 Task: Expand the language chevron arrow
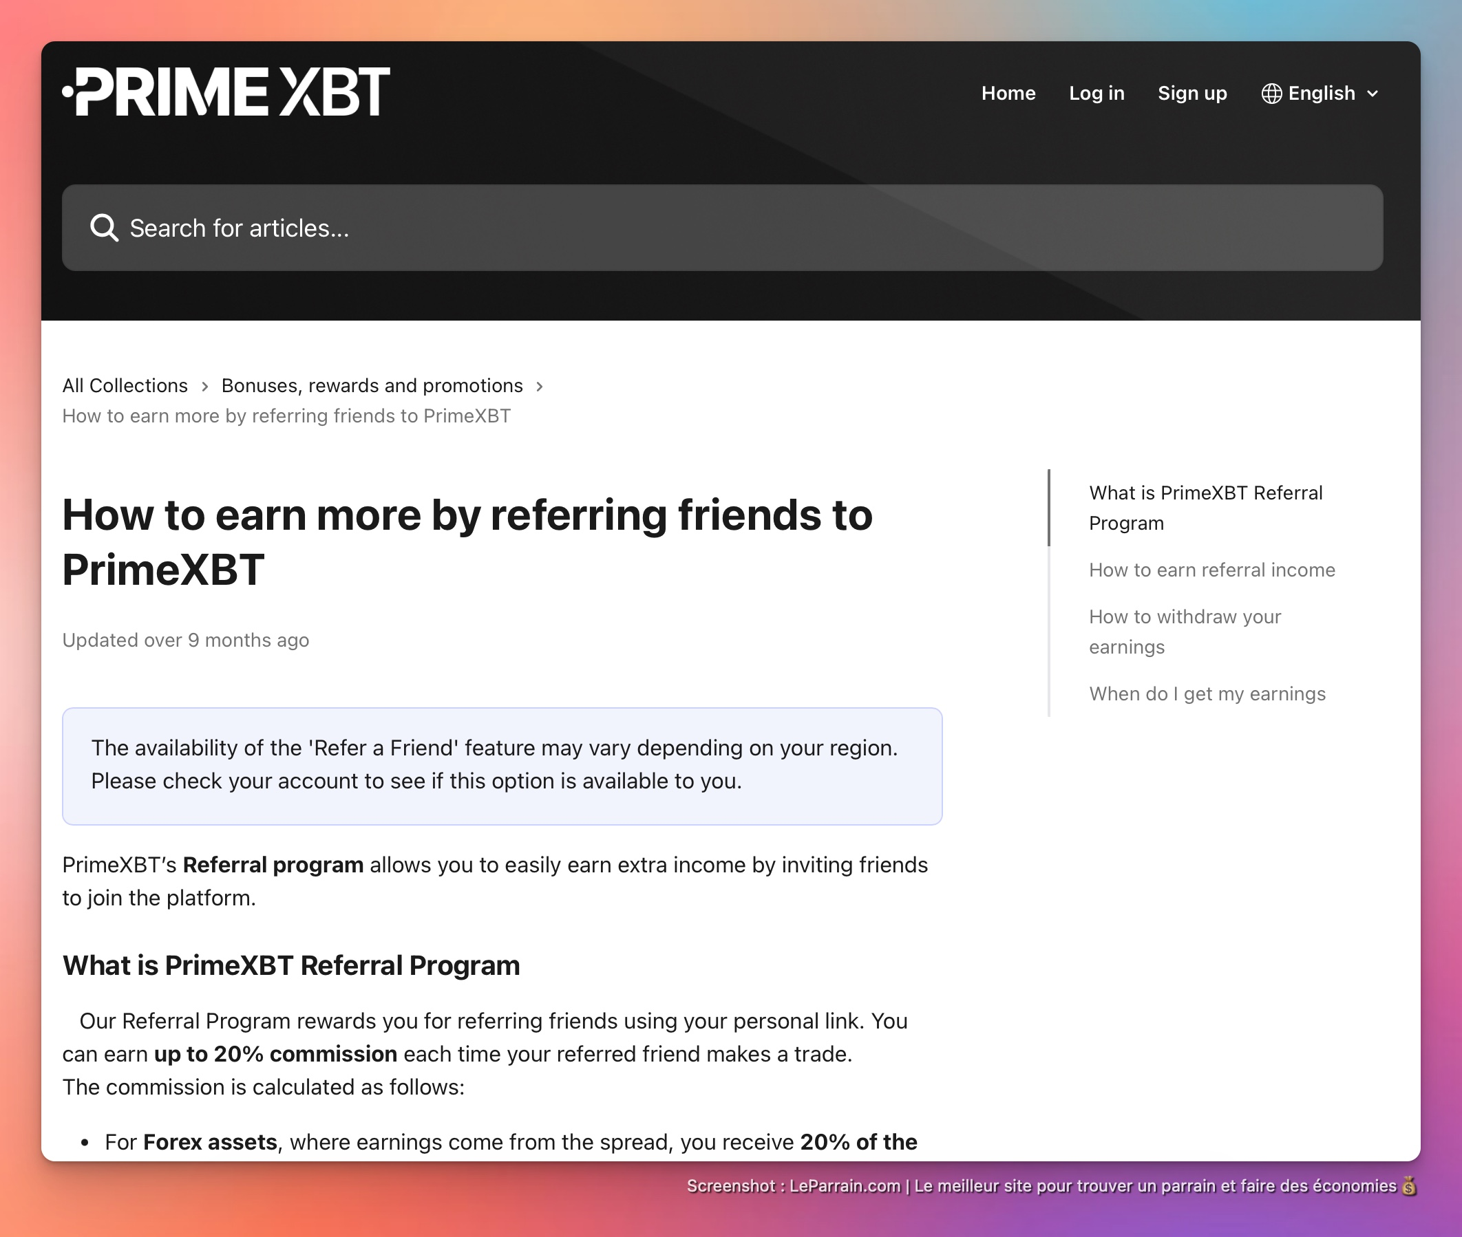[x=1373, y=94]
